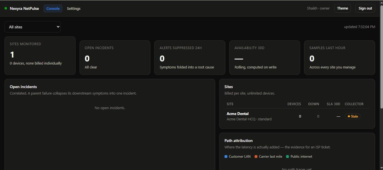Click the Sites panel heading
The image size is (383, 170).
coord(228,87)
